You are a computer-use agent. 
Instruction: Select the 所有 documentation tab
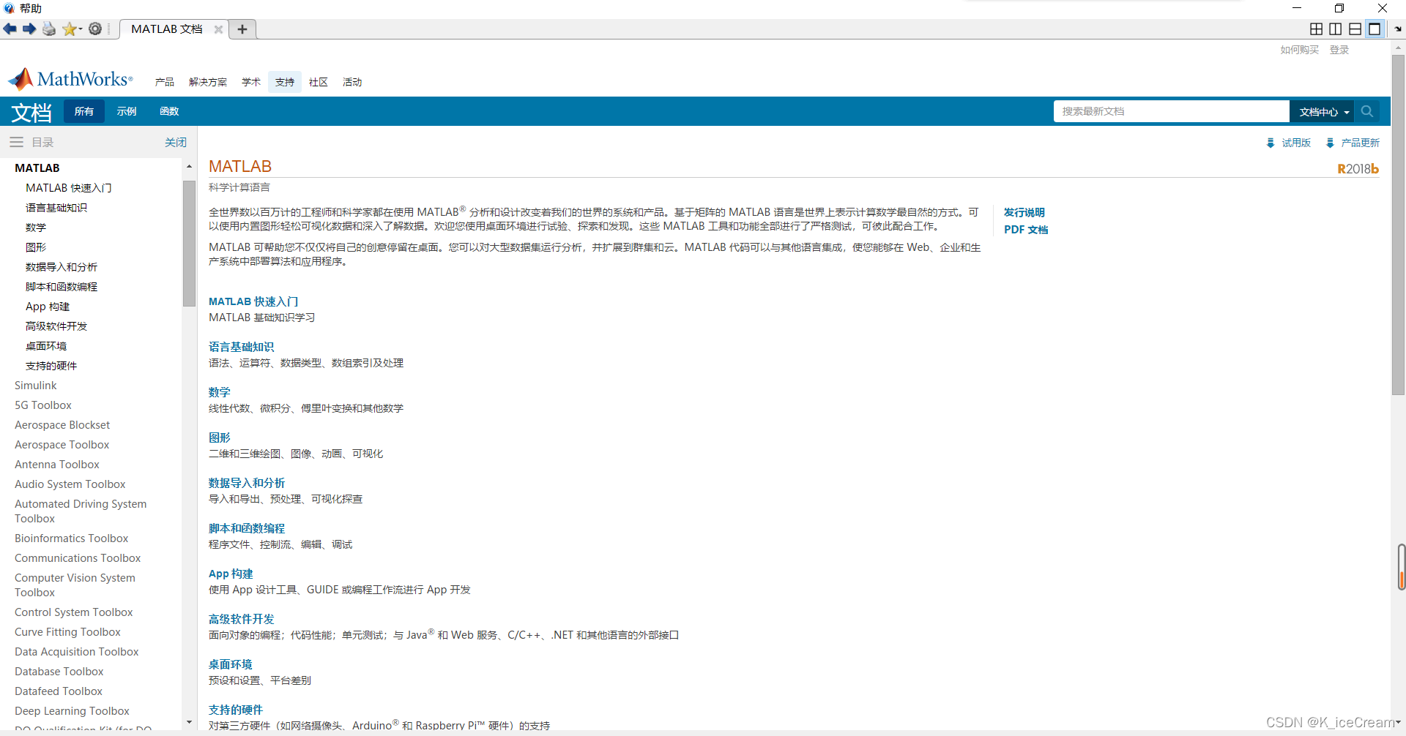[x=84, y=111]
